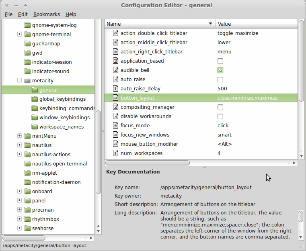Collapse the metacity tree node
The image size is (306, 251).
point(19,80)
